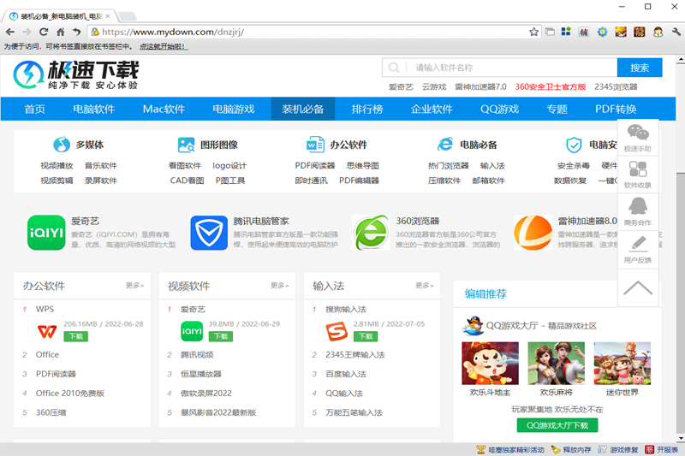Click the QQ游戏大厅 penguin icon
This screenshot has width=685, height=456.
[x=473, y=325]
